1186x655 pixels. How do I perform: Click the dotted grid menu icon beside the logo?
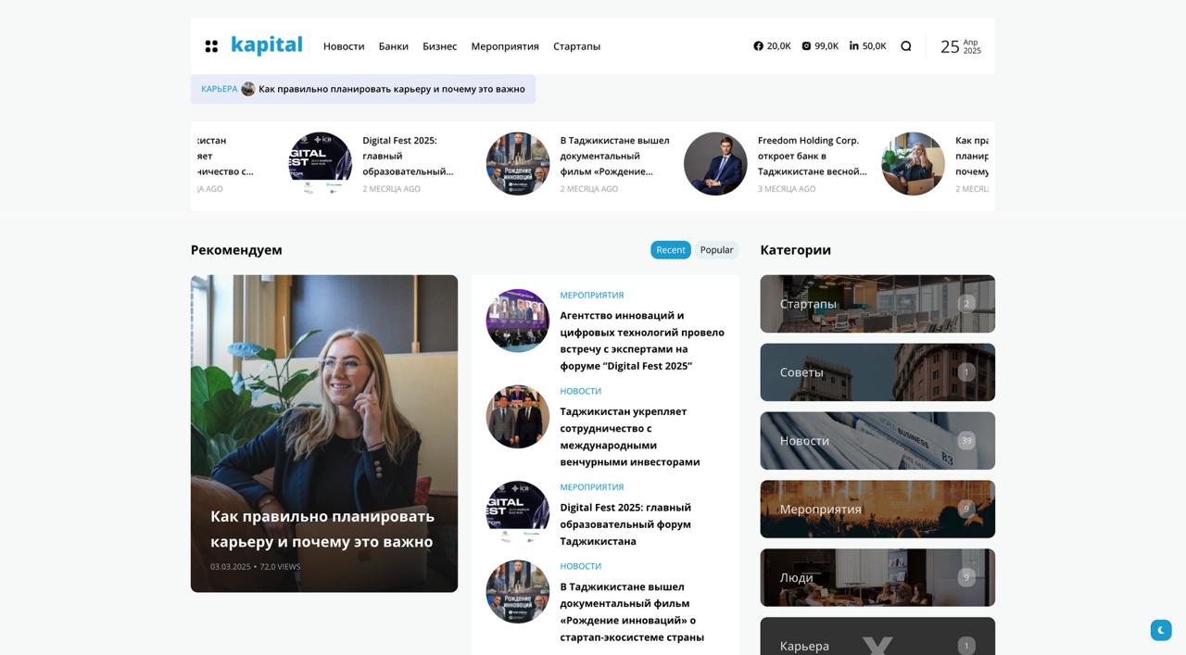click(x=212, y=44)
